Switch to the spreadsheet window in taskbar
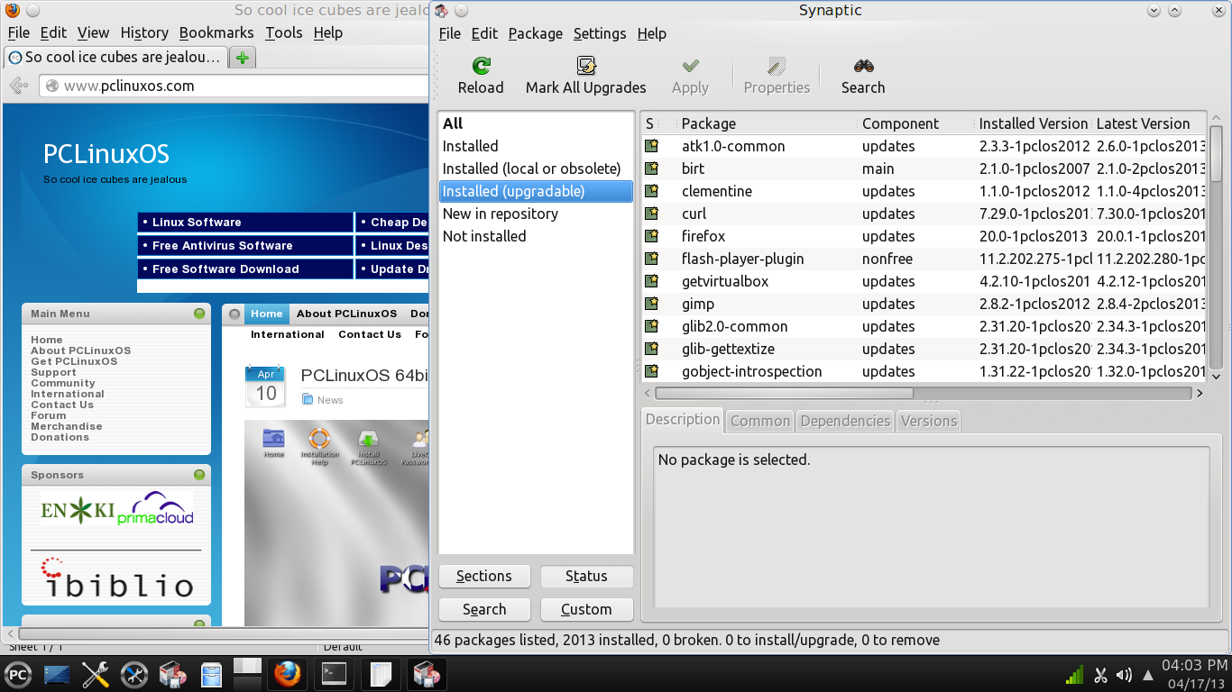 pos(381,674)
